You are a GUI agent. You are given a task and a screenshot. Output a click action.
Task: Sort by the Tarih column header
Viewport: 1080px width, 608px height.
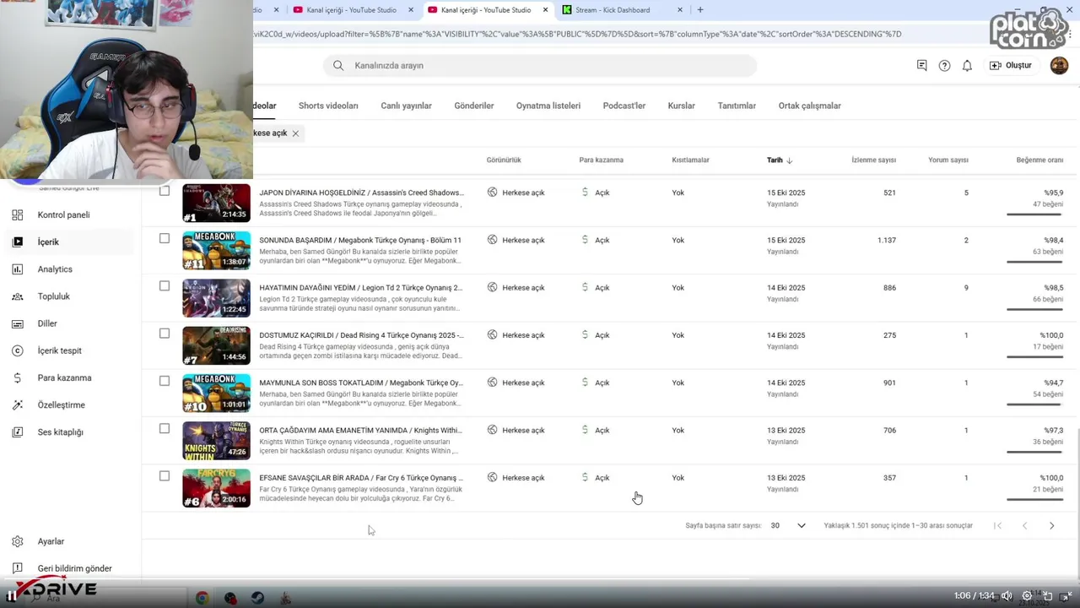pyautogui.click(x=780, y=160)
